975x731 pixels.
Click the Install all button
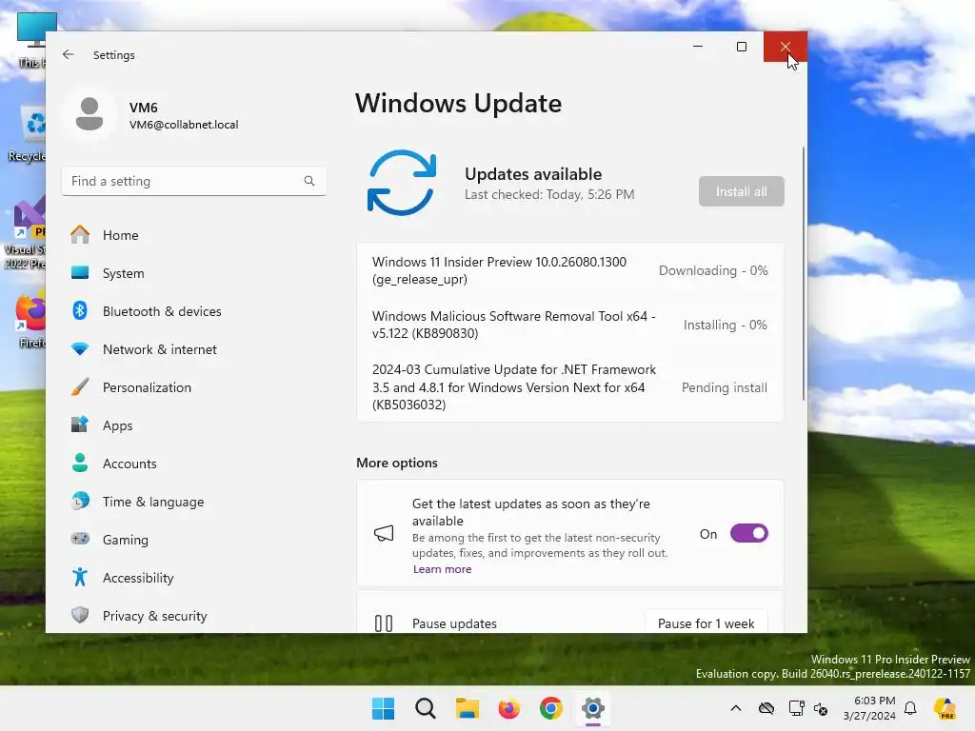pyautogui.click(x=741, y=191)
